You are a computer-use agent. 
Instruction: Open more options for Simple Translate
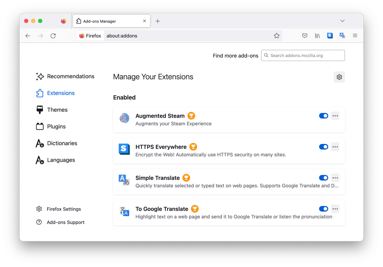(x=335, y=178)
